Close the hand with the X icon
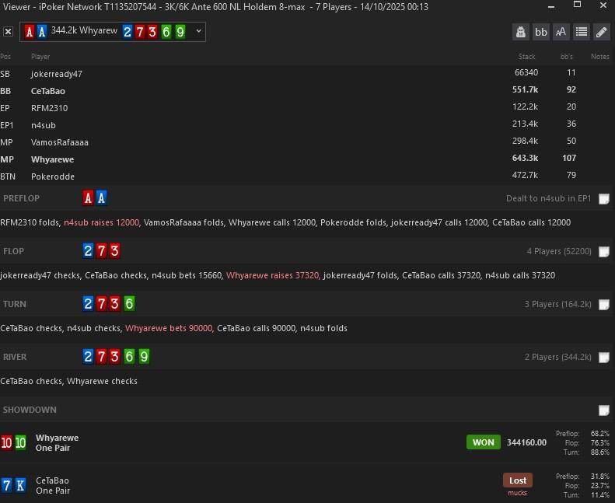The width and height of the screenshot is (615, 503). click(x=8, y=32)
